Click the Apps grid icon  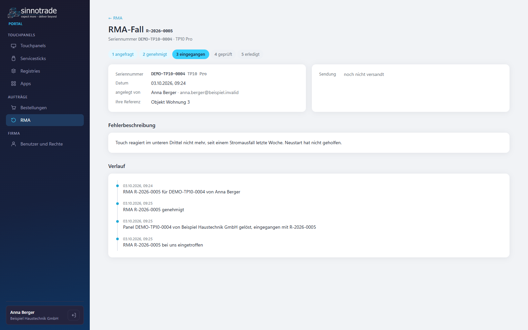pyautogui.click(x=14, y=83)
